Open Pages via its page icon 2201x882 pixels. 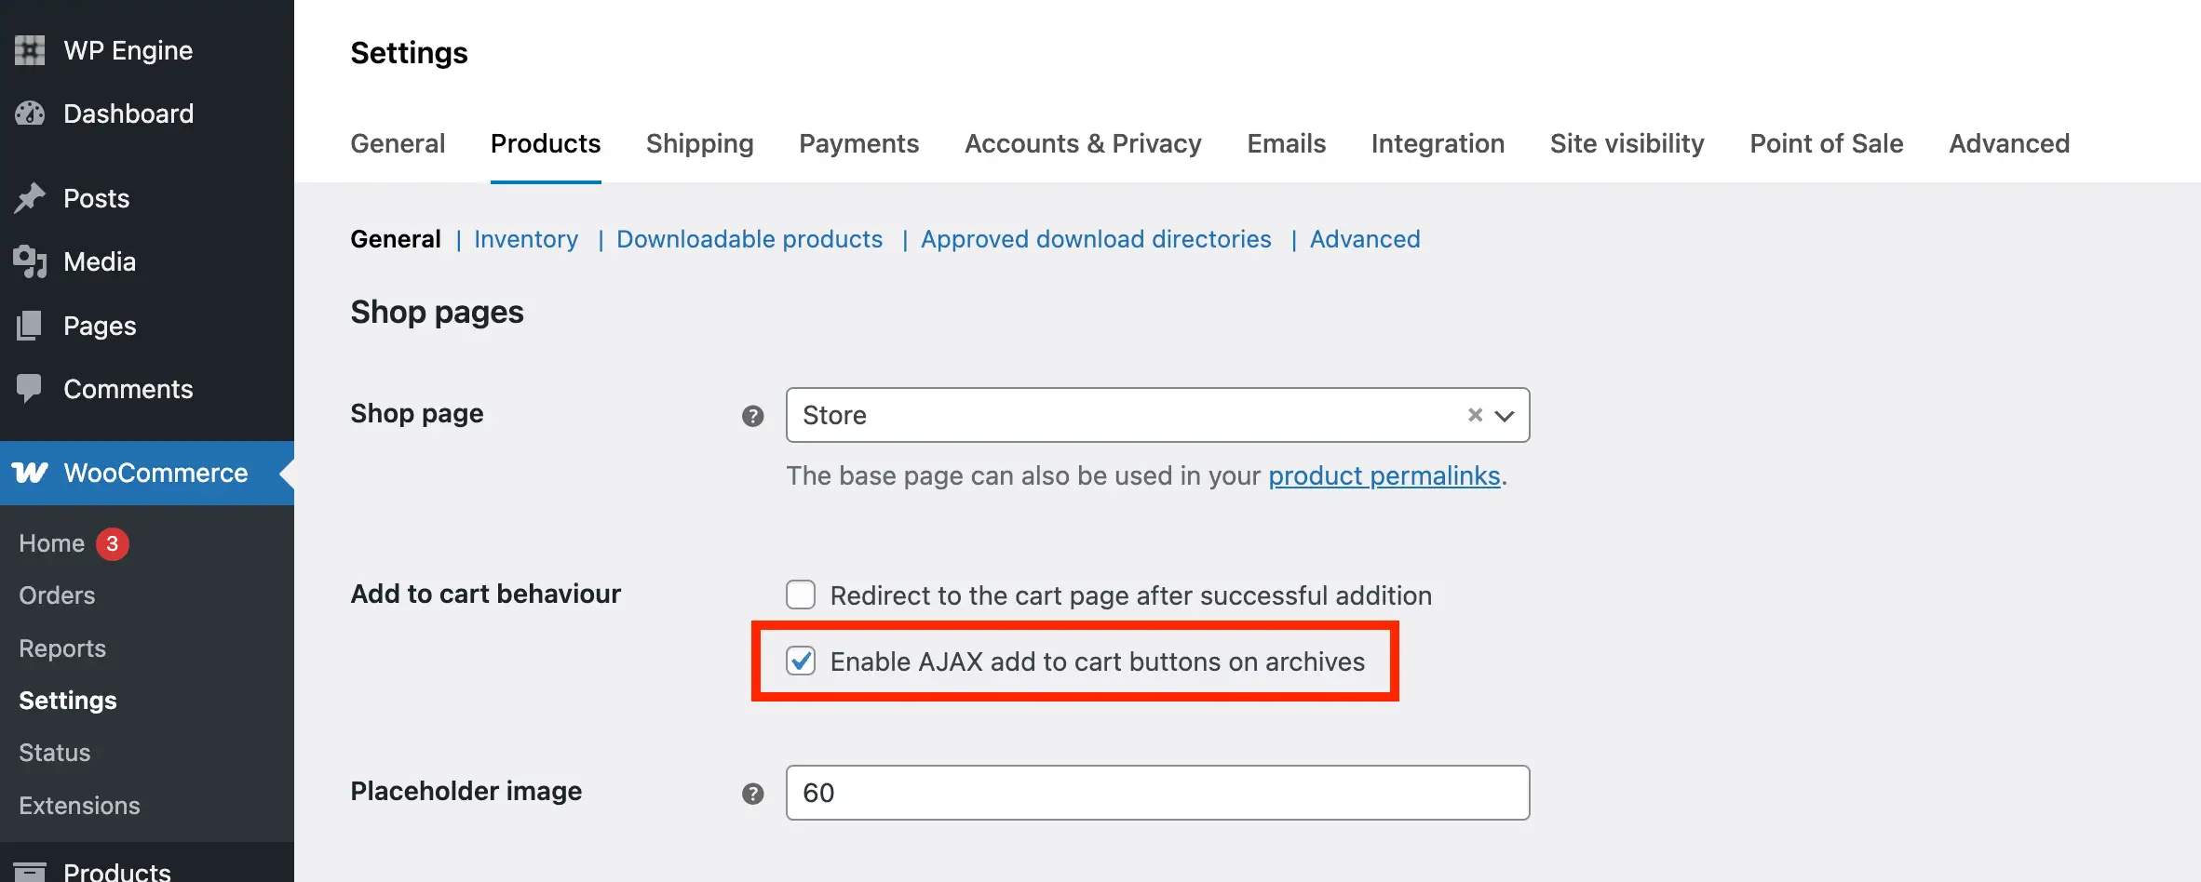coord(29,325)
